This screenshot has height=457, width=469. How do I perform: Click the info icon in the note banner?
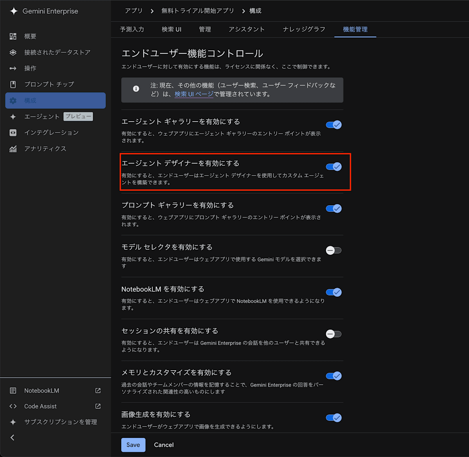136,89
